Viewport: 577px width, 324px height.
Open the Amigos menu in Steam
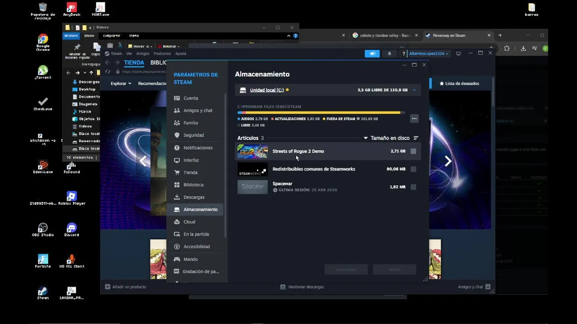tap(142, 54)
